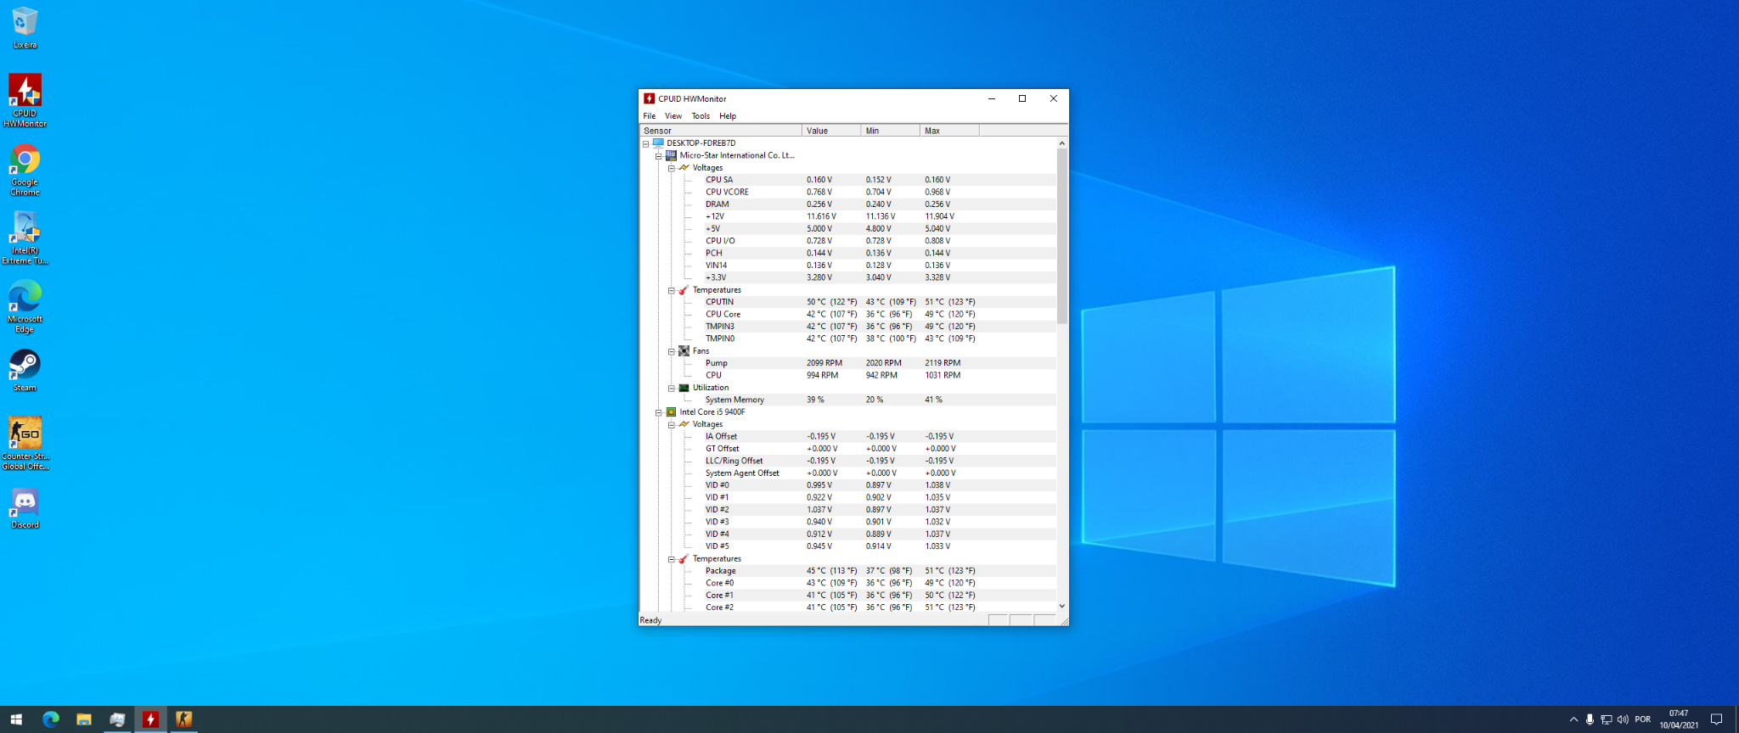The image size is (1739, 733).
Task: Open the Help menu
Action: 728,116
